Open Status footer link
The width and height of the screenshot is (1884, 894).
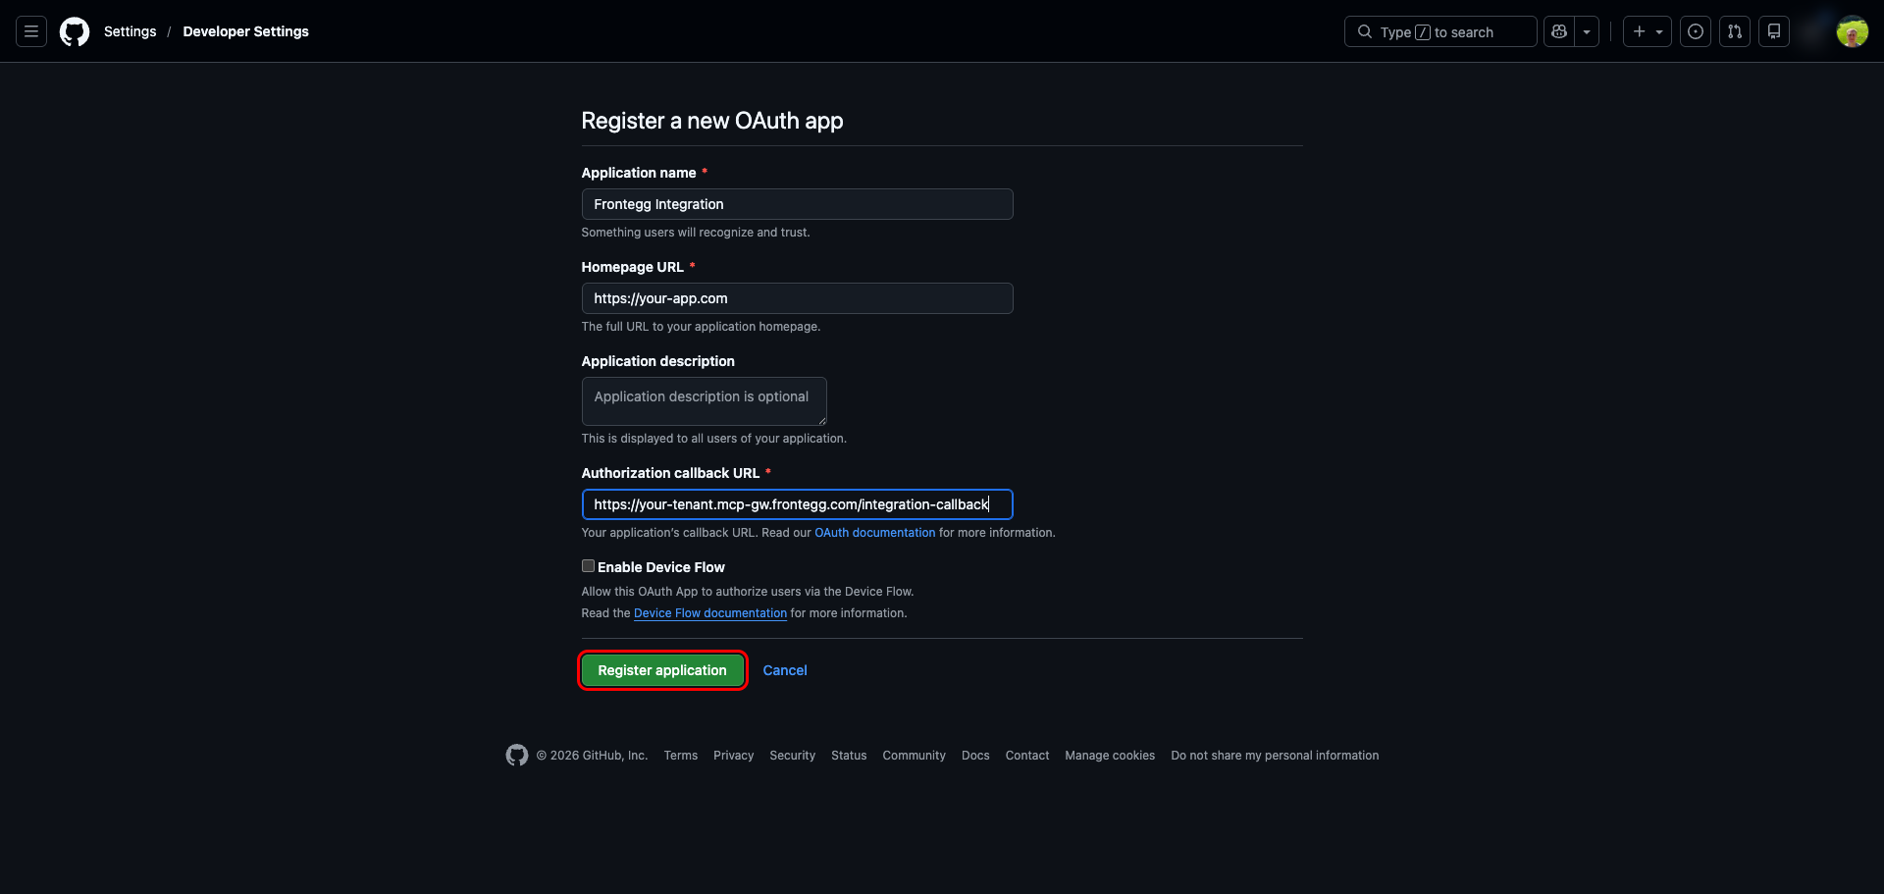coord(849,756)
